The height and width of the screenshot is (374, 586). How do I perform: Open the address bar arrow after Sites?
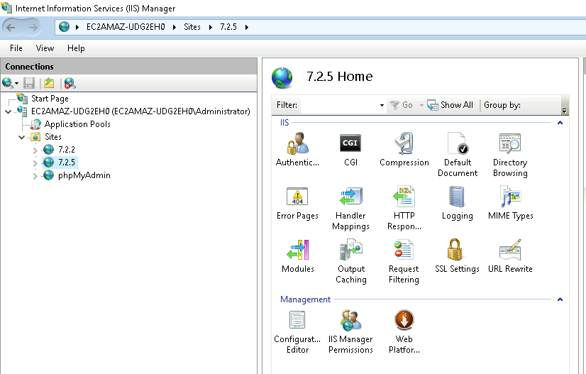[x=211, y=27]
